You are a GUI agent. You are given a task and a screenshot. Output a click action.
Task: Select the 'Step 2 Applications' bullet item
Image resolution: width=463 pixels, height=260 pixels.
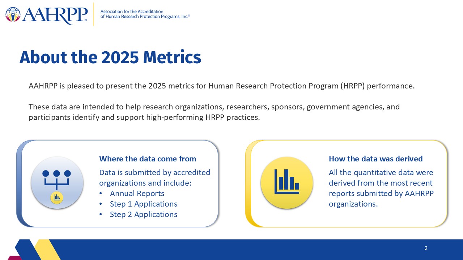[143, 214]
